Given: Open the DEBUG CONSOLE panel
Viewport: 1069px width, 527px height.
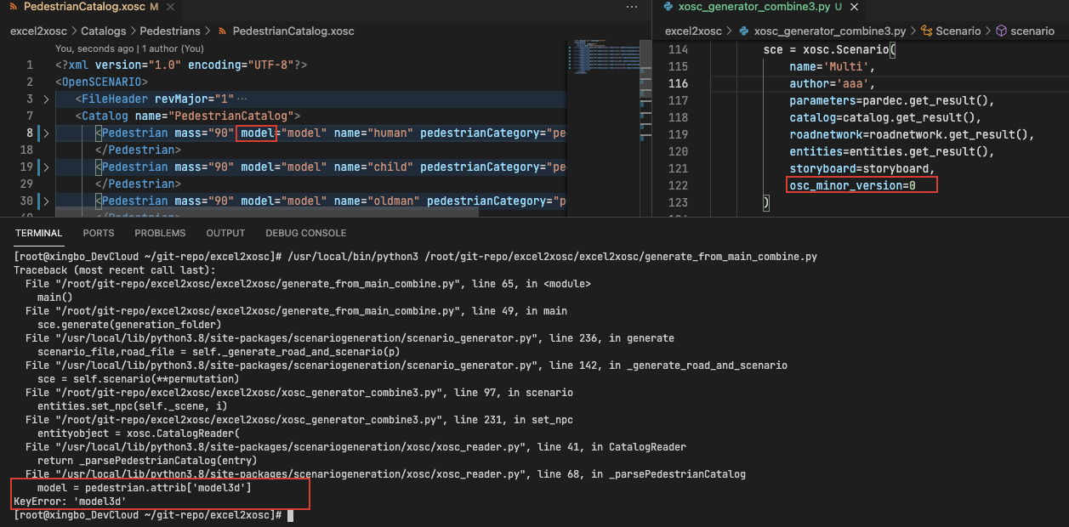Looking at the screenshot, I should point(305,232).
